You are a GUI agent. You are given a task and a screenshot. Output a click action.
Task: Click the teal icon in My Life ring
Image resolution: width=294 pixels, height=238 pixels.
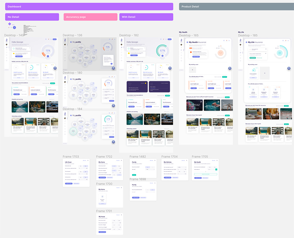280,53
